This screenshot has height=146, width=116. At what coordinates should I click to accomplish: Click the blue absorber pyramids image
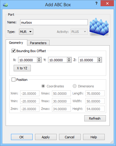point(99,27)
